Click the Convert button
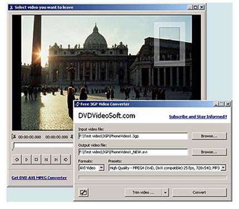The width and height of the screenshot is (239, 209). click(x=200, y=192)
